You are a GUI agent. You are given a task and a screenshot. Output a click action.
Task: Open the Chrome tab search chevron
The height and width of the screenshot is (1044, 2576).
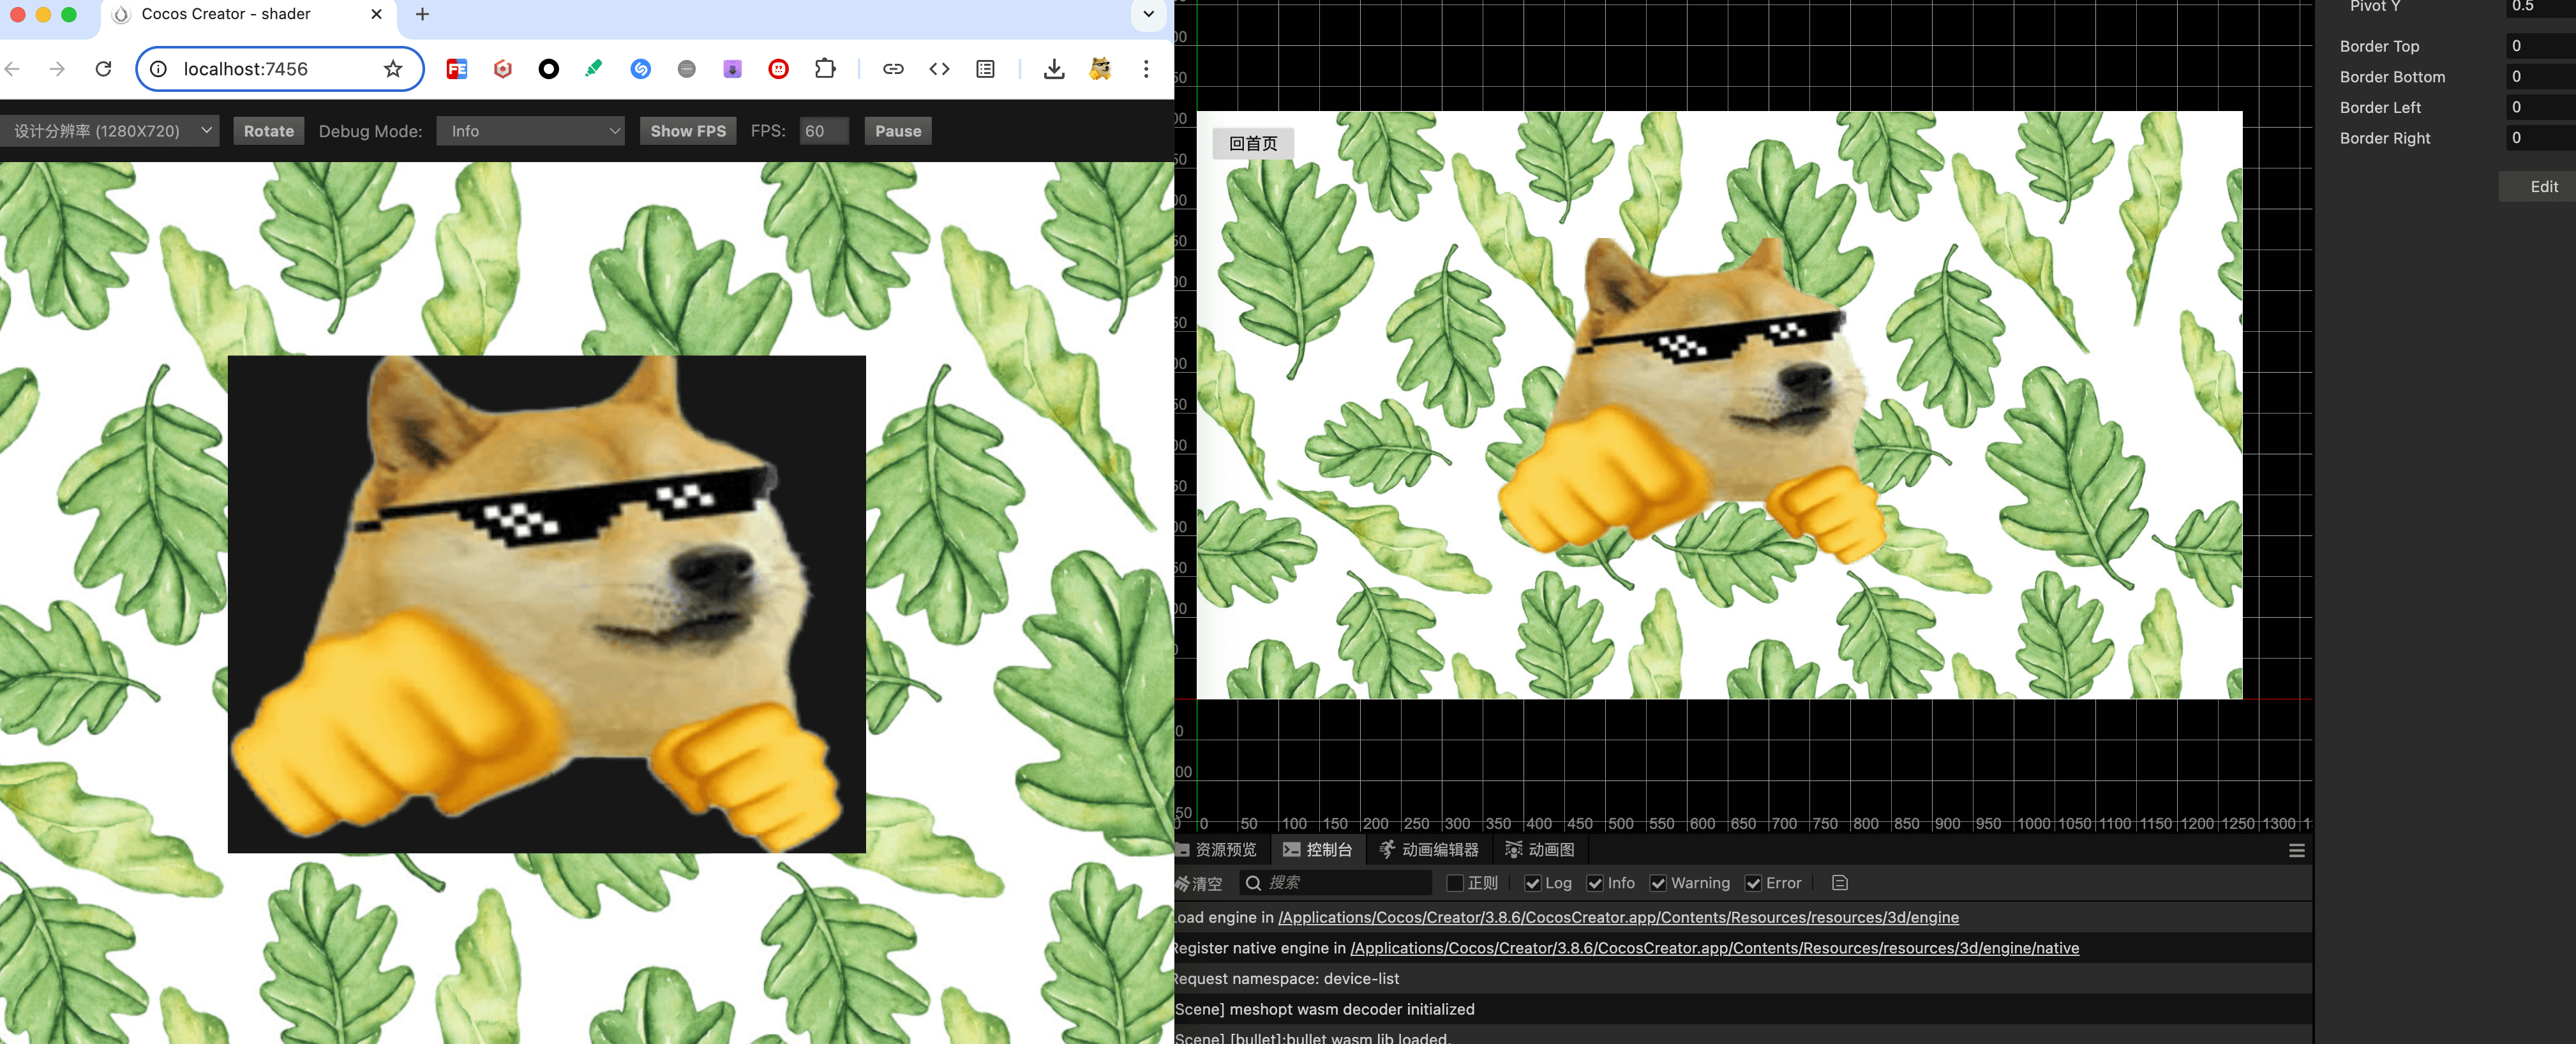click(x=1148, y=14)
